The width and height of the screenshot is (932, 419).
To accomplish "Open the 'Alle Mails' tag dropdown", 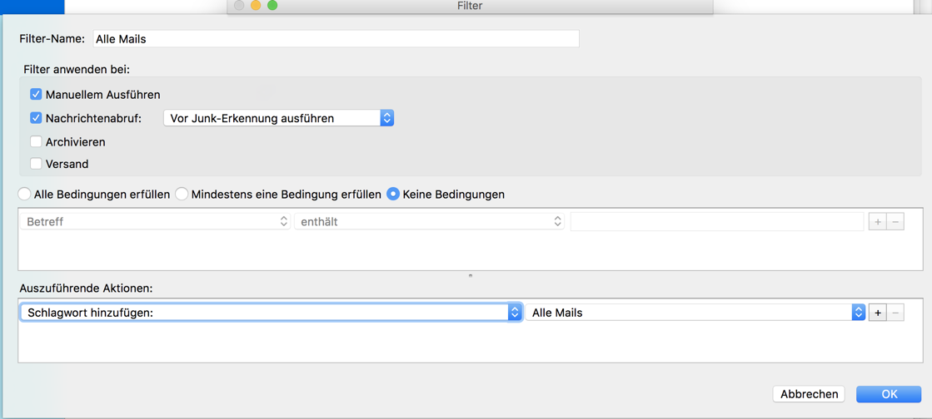I will [695, 313].
